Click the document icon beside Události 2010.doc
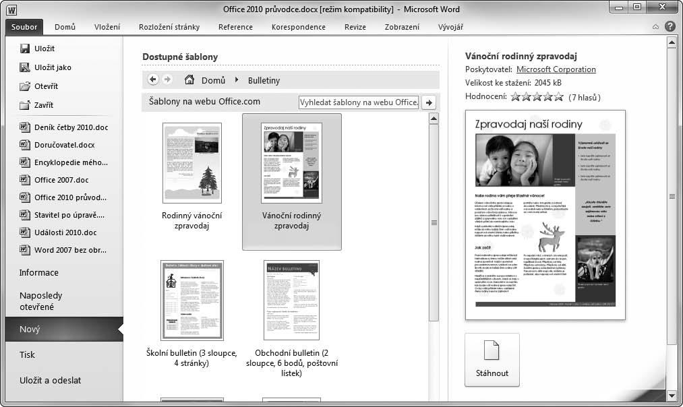This screenshot has height=407, width=683. pyautogui.click(x=25, y=232)
